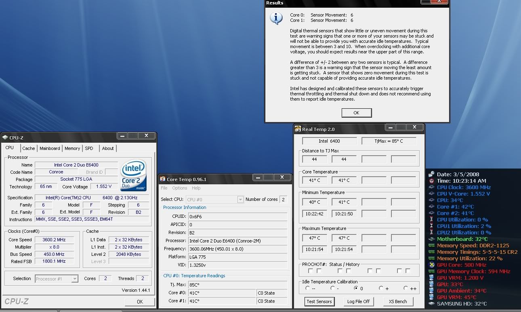Image resolution: width=521 pixels, height=312 pixels.
Task: Tick the rightmost PROCHOT# history checkbox
Action: click(x=408, y=271)
